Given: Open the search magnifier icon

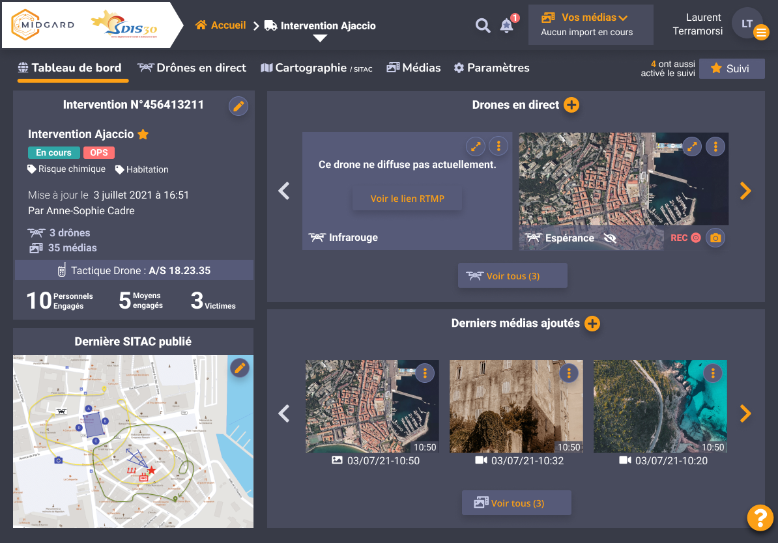Looking at the screenshot, I should pos(483,25).
